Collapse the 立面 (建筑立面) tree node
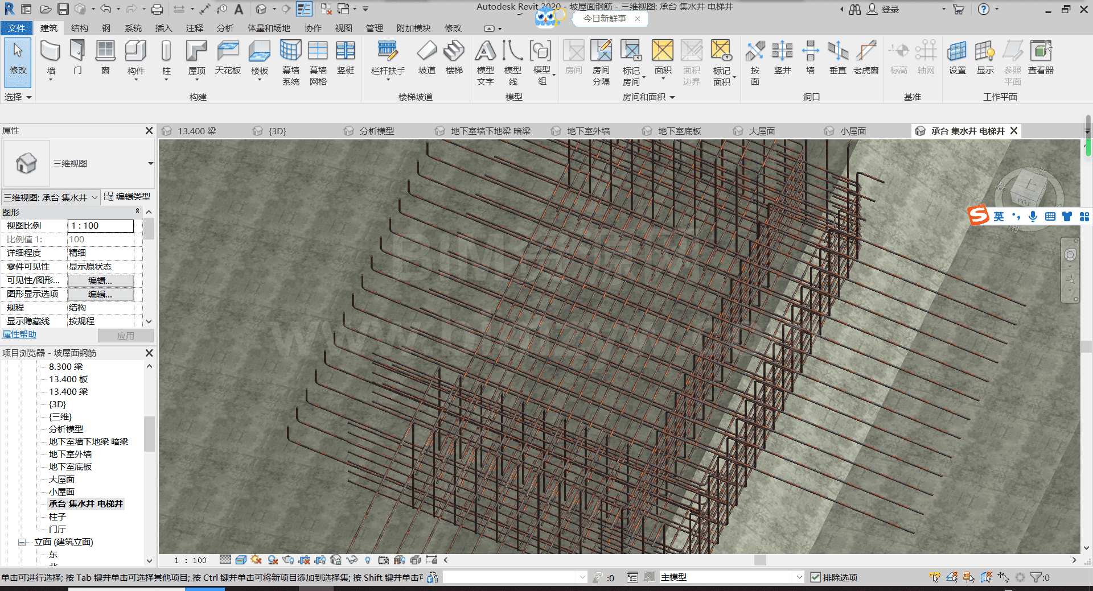 point(22,542)
